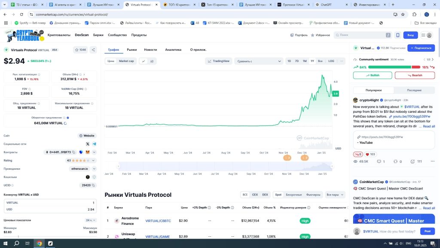
Task: Open the black round wallet icon in Кошельки row
Action: [88, 177]
